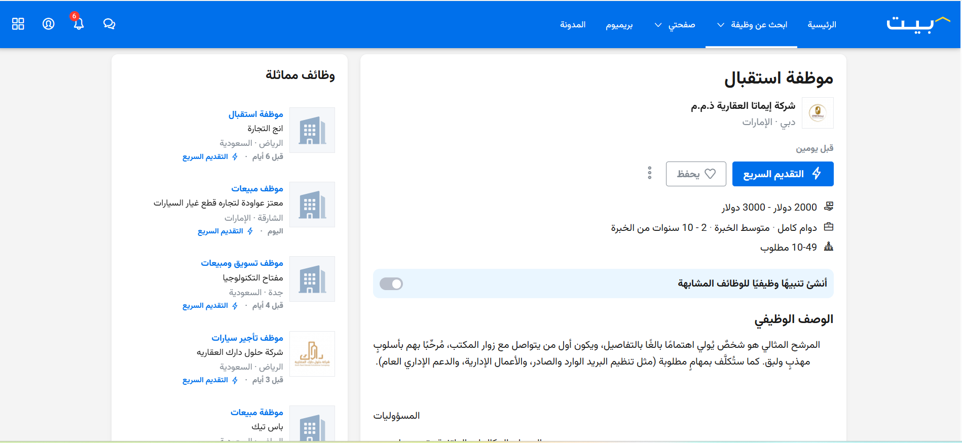Open the بريميوم menu item
Image resolution: width=962 pixels, height=443 pixels.
[619, 25]
